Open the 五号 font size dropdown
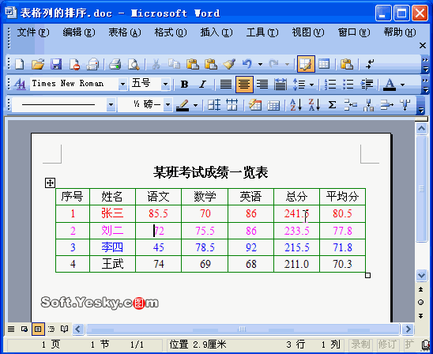Screen dimensions: 433x354 pyautogui.click(x=165, y=84)
